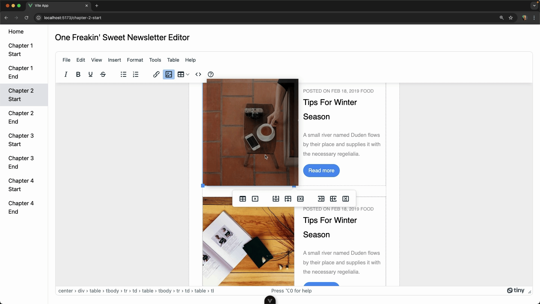
Task: Toggle underline formatting
Action: click(91, 74)
